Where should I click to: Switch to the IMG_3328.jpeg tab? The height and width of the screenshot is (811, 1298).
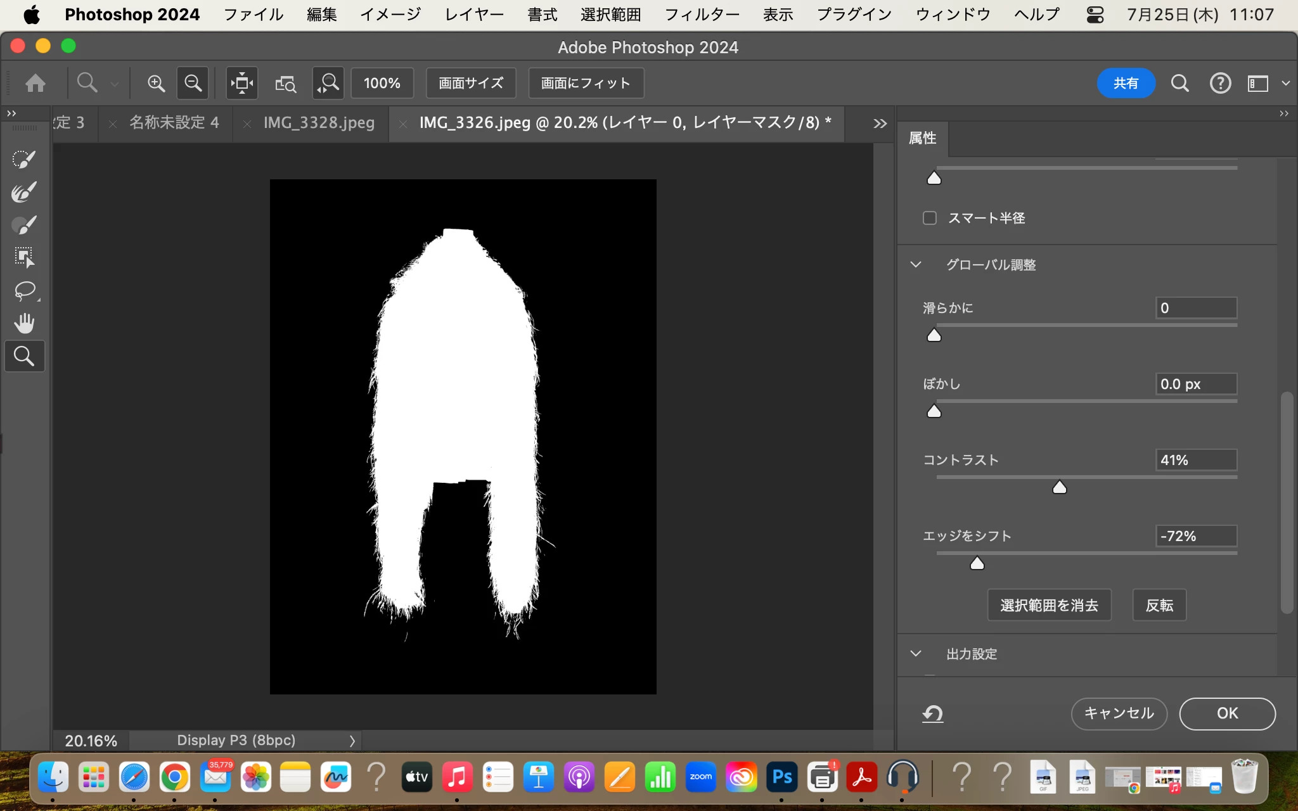click(x=319, y=122)
